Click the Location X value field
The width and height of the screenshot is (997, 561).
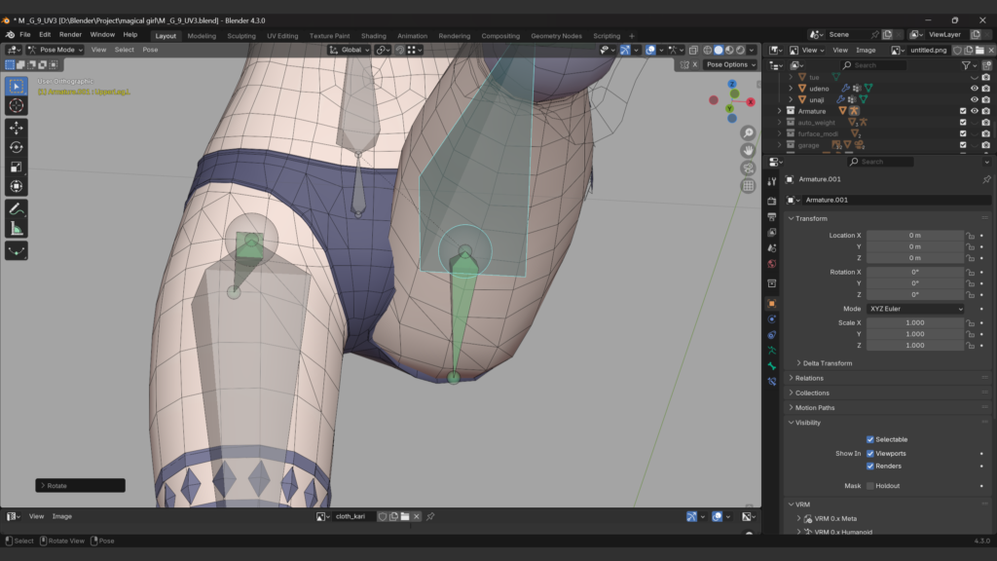914,235
